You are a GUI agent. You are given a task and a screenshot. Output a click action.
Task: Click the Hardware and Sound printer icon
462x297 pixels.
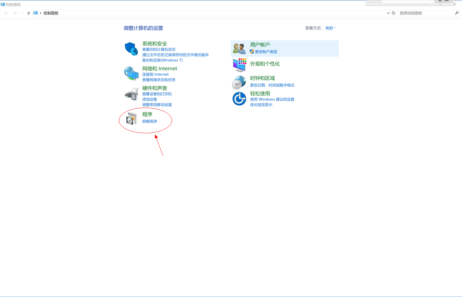click(131, 94)
